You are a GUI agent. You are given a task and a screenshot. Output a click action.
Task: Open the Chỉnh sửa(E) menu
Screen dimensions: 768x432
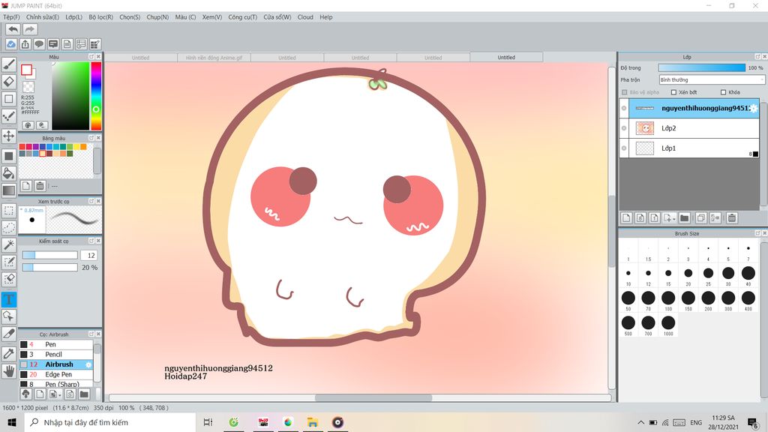pyautogui.click(x=43, y=17)
